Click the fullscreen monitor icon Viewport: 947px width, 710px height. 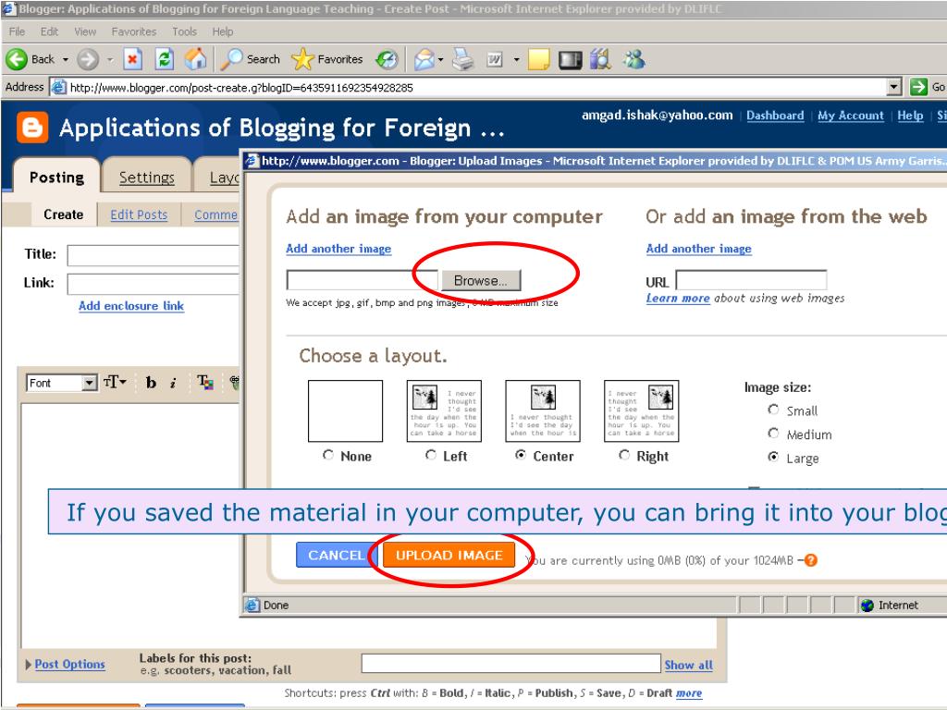[x=570, y=60]
